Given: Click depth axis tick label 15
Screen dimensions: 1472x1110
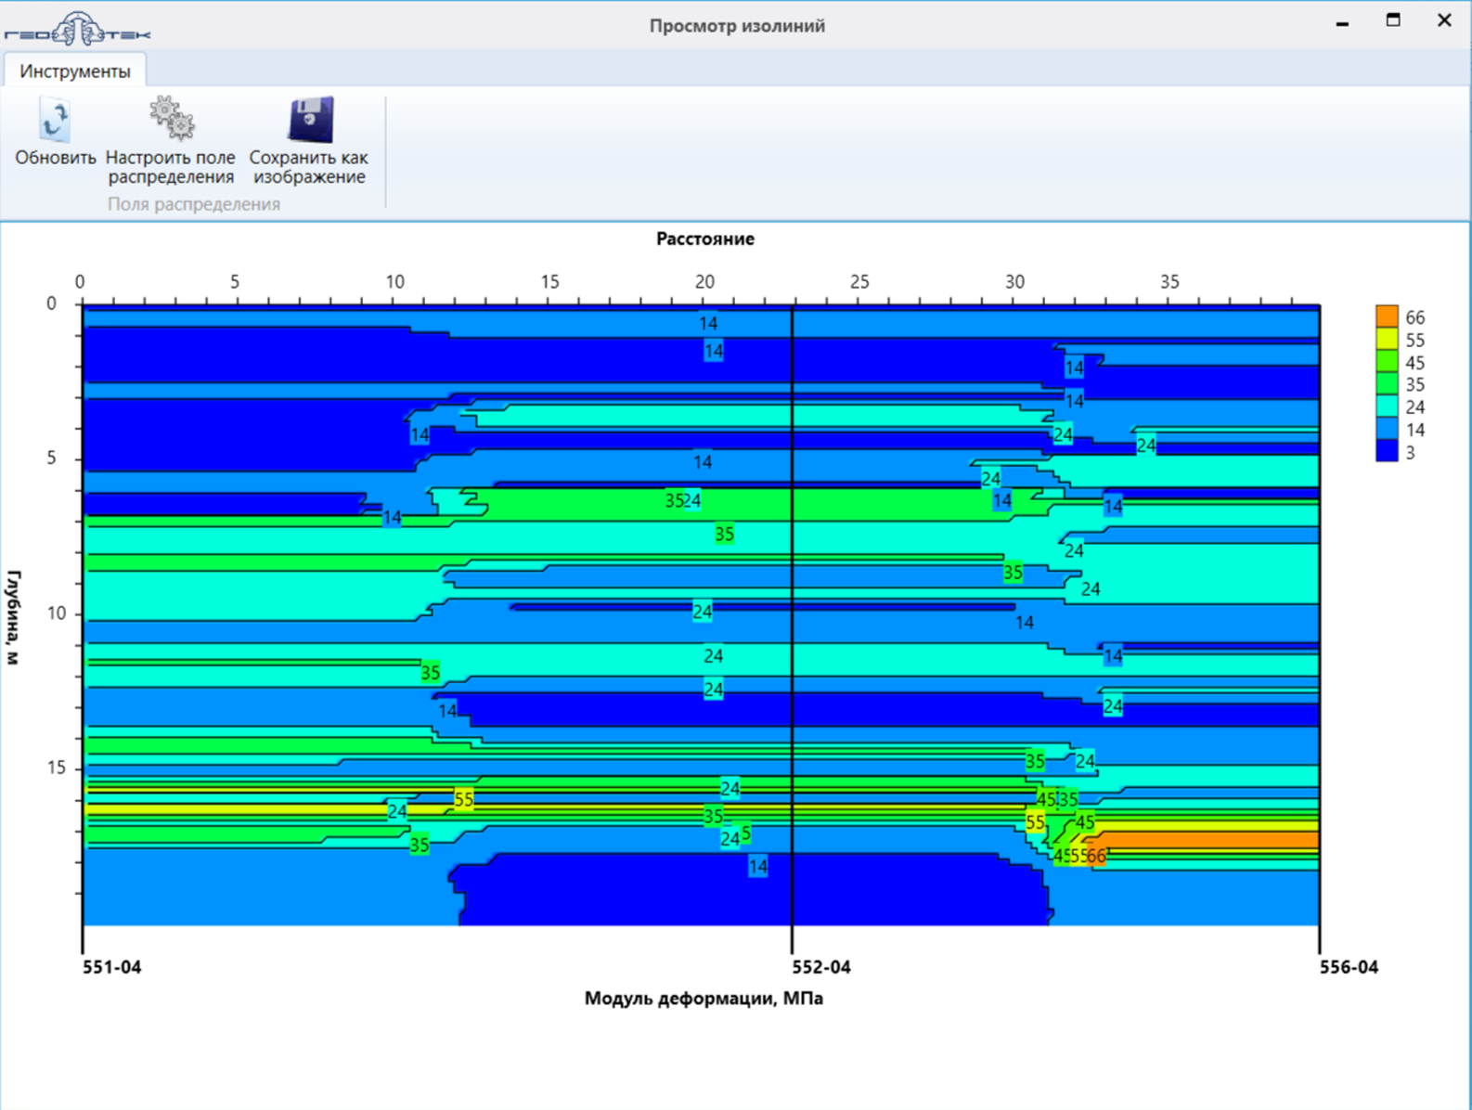Looking at the screenshot, I should click(57, 768).
